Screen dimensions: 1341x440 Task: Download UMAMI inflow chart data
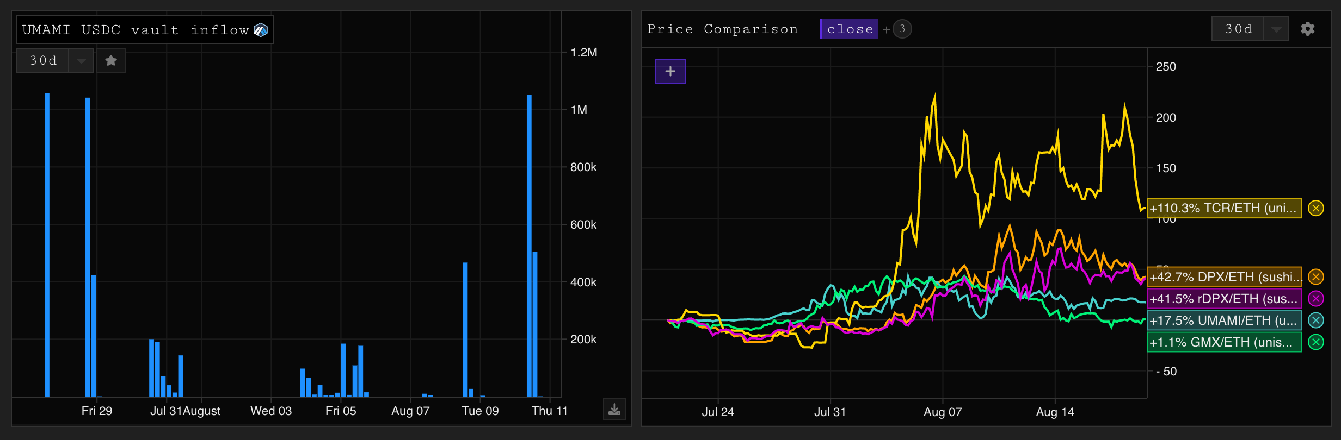[x=614, y=409]
